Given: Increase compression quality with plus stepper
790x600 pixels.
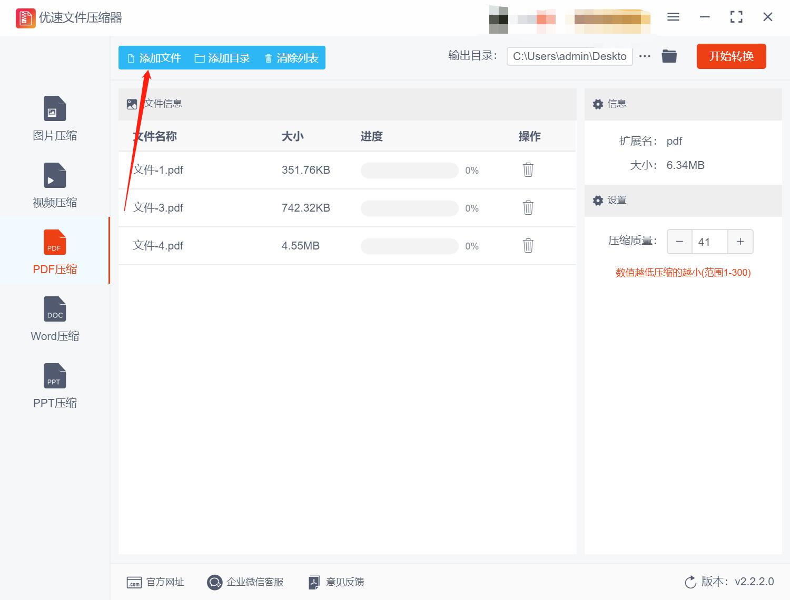Looking at the screenshot, I should [740, 242].
